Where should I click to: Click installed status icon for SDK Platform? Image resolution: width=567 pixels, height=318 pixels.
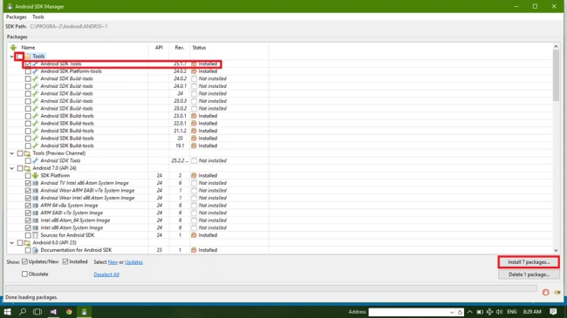tap(195, 176)
